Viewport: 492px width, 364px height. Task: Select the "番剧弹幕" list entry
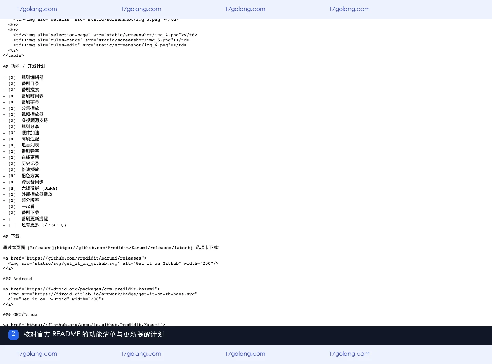[21, 151]
